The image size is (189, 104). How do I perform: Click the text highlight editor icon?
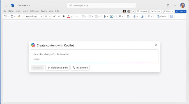pos(111,16)
